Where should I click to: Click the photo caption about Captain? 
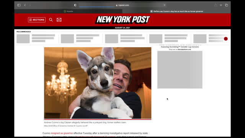85,122
